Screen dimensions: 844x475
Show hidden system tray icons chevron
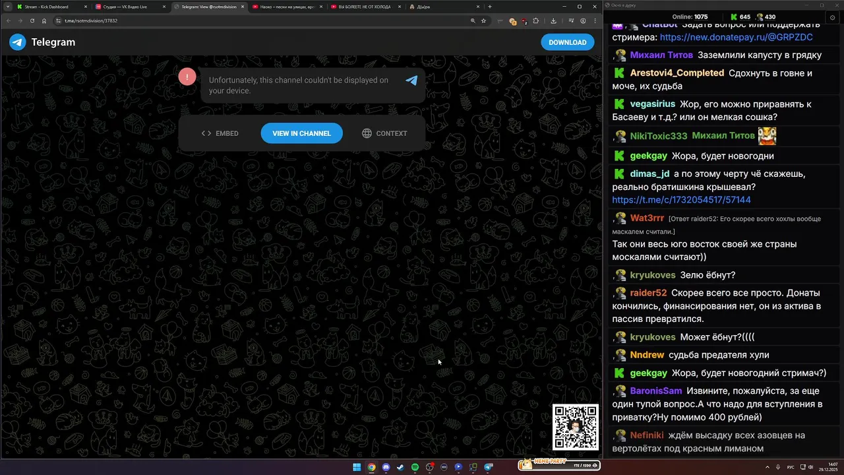(x=768, y=467)
